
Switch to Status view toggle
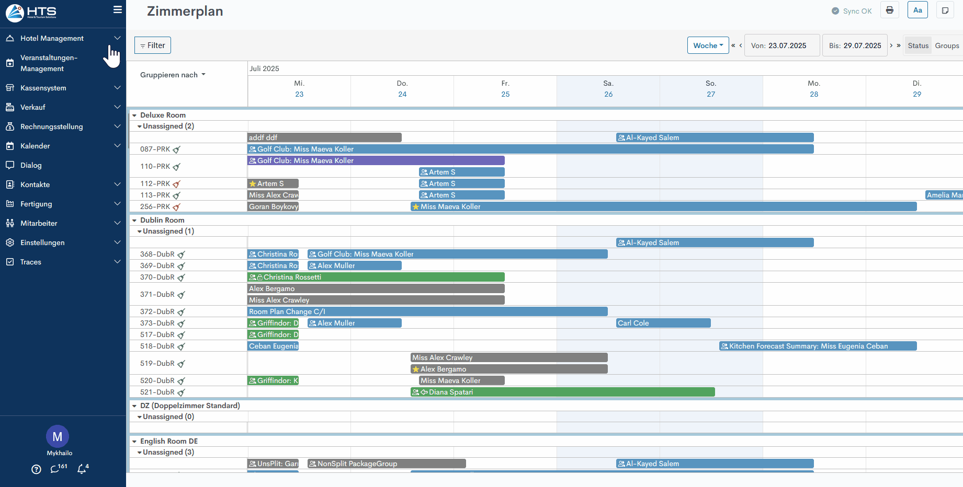tap(918, 45)
